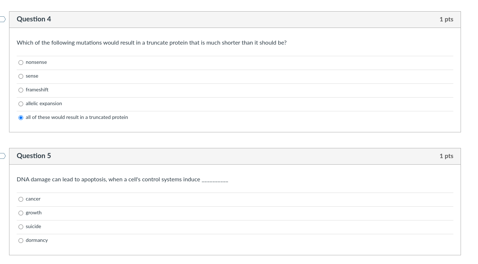Click the allelic expansion label text
The image size is (478, 264).
[44, 104]
